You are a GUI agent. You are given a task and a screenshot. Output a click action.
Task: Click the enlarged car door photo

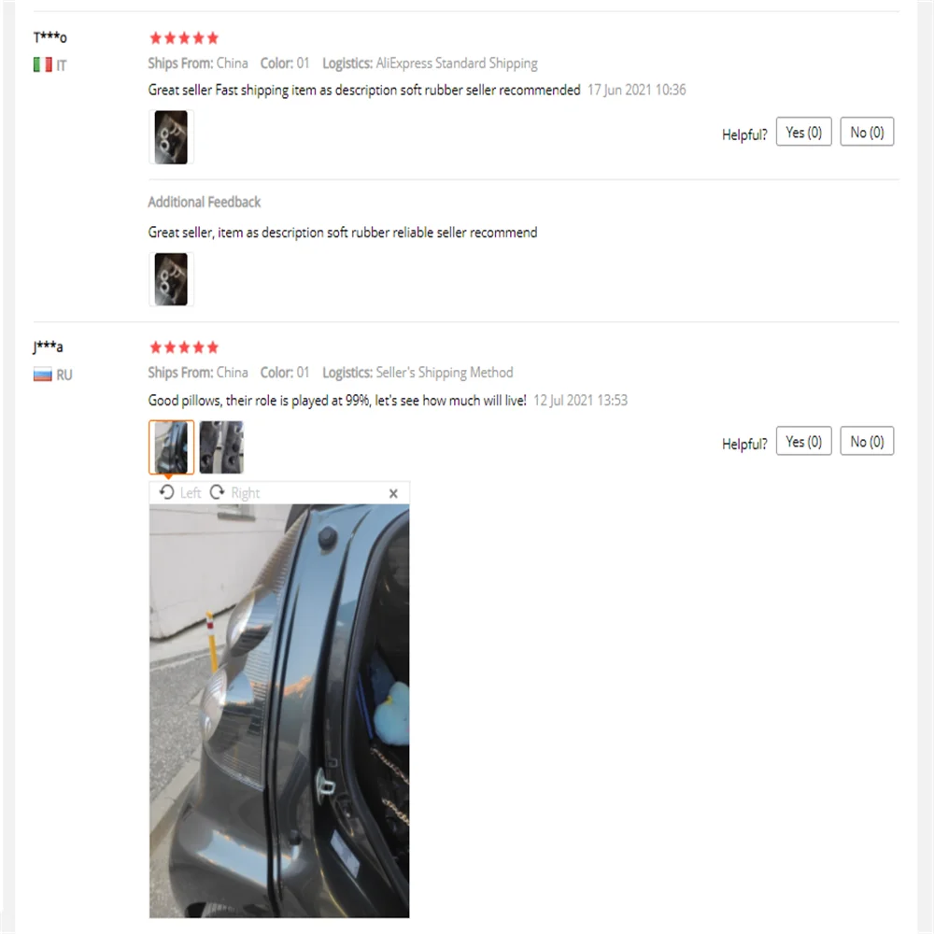tap(279, 711)
